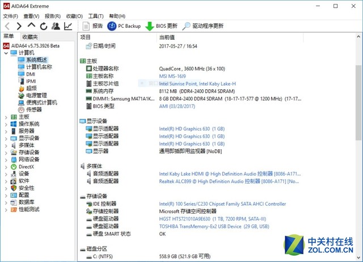Click the vertical scrollbar thumb
Viewport: 363px width, 262px height.
click(358, 102)
